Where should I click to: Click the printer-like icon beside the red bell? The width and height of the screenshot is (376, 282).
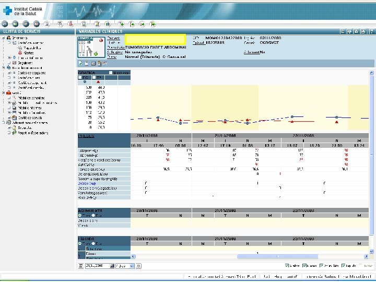coord(60,23)
